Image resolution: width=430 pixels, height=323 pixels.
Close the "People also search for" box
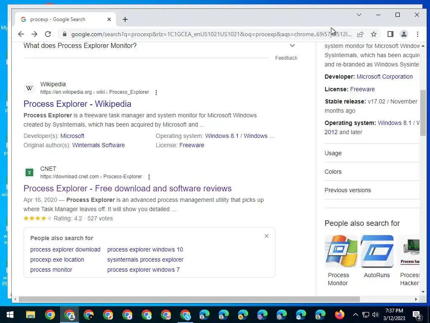click(267, 236)
